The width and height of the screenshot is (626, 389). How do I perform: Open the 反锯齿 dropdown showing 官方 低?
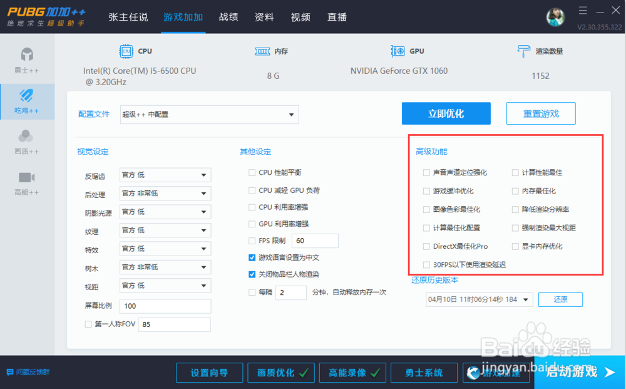[x=165, y=175]
